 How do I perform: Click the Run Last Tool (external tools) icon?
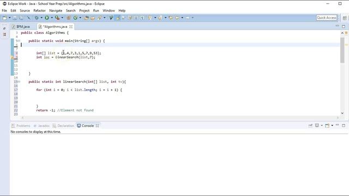(57, 18)
